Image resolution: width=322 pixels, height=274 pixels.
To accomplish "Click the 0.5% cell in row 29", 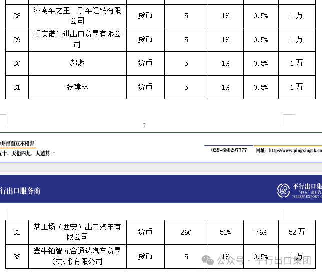I will 261,40.
